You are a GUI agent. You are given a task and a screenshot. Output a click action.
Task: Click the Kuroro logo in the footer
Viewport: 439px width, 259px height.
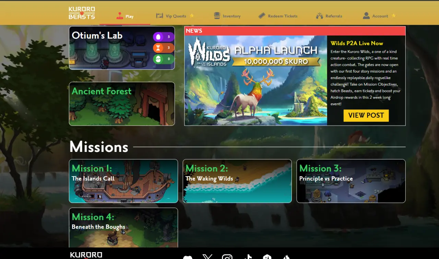tap(86, 255)
